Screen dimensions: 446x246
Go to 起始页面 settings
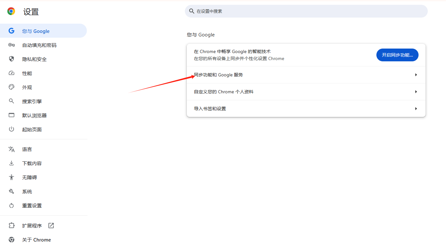(x=43, y=129)
